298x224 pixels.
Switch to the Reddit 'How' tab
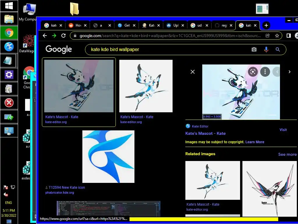[x=77, y=25]
